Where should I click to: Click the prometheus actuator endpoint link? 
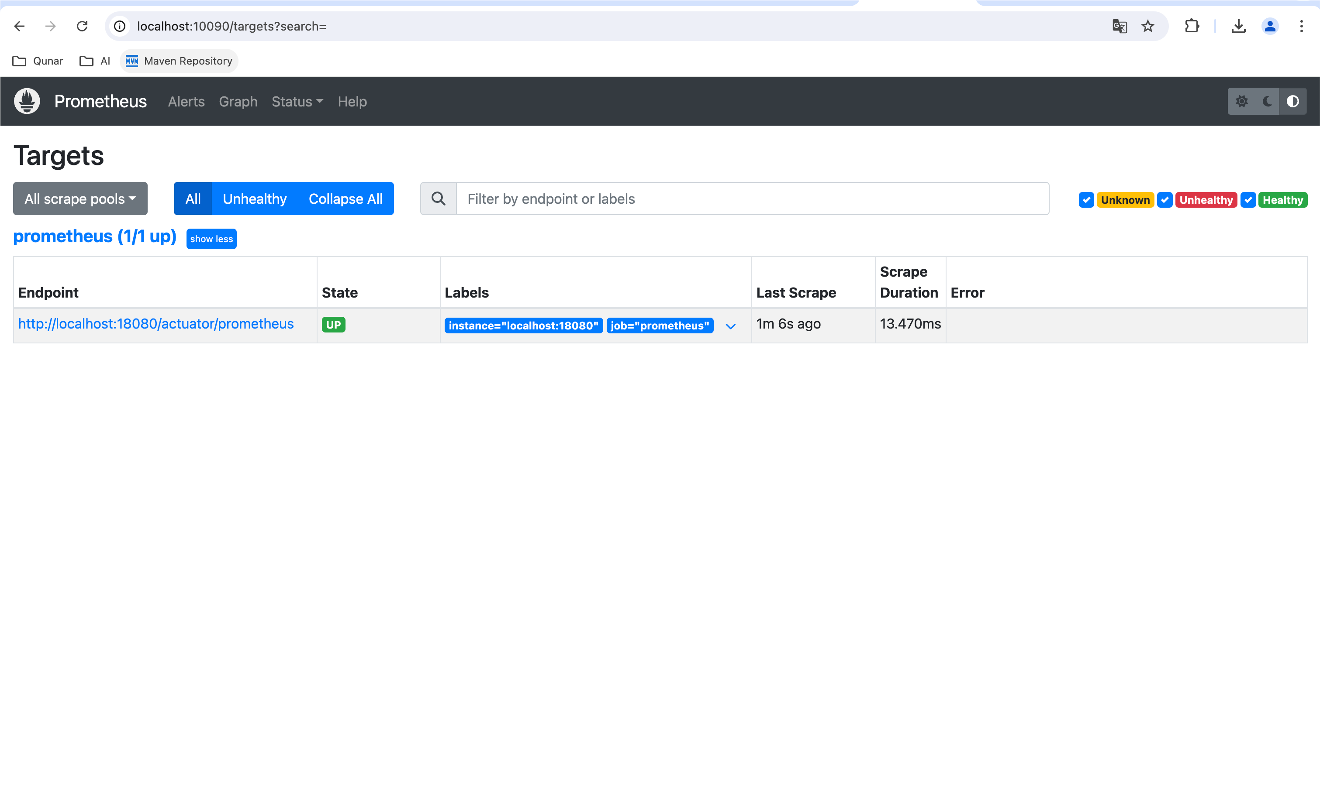[x=155, y=324]
